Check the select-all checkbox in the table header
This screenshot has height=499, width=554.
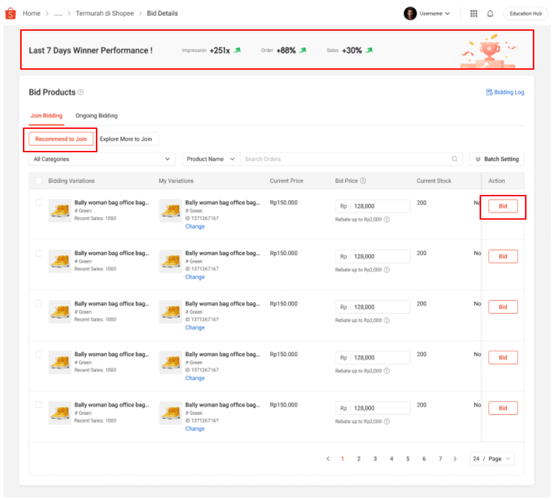[x=39, y=181]
